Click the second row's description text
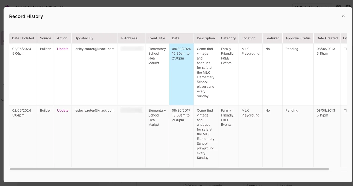The height and width of the screenshot is (186, 353). tap(206, 134)
